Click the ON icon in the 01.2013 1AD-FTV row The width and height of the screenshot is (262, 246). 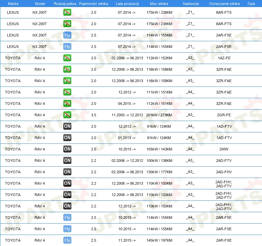tap(67, 138)
